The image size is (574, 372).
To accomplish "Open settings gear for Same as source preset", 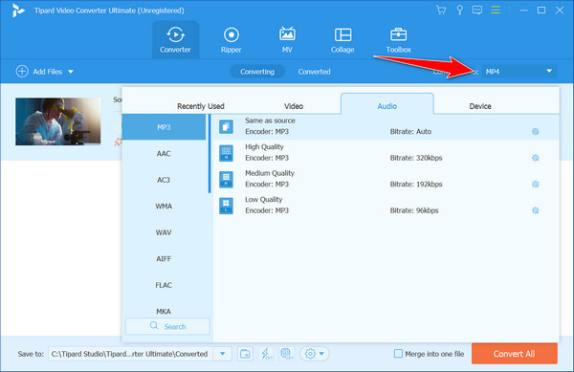I will 535,131.
